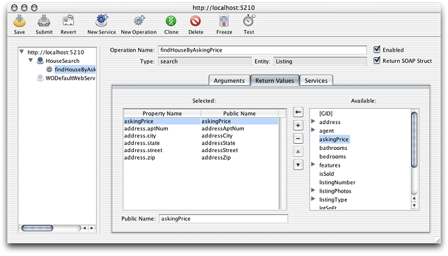Click the plus button to add property
The height and width of the screenshot is (256, 448).
point(298,126)
